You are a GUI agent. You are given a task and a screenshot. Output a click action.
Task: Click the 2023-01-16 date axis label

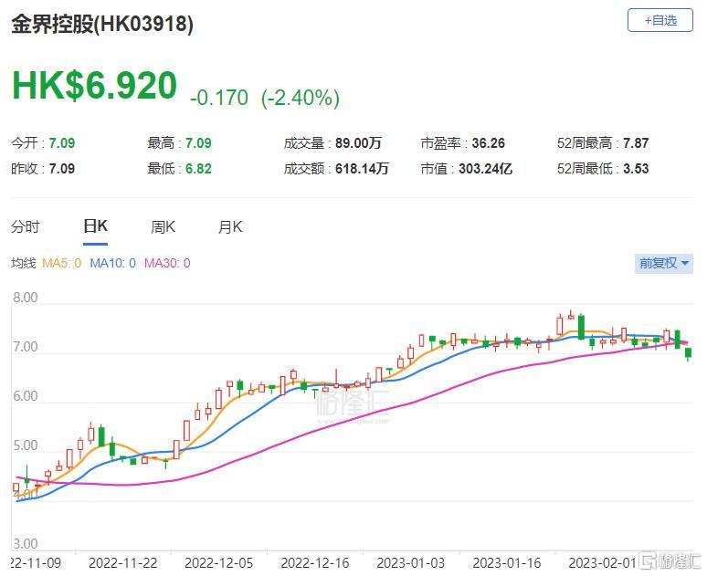point(507,563)
